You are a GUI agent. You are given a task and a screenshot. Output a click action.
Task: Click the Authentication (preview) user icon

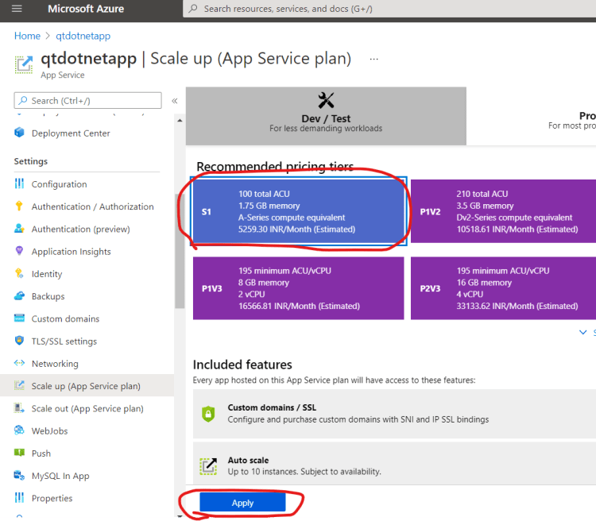pos(19,229)
